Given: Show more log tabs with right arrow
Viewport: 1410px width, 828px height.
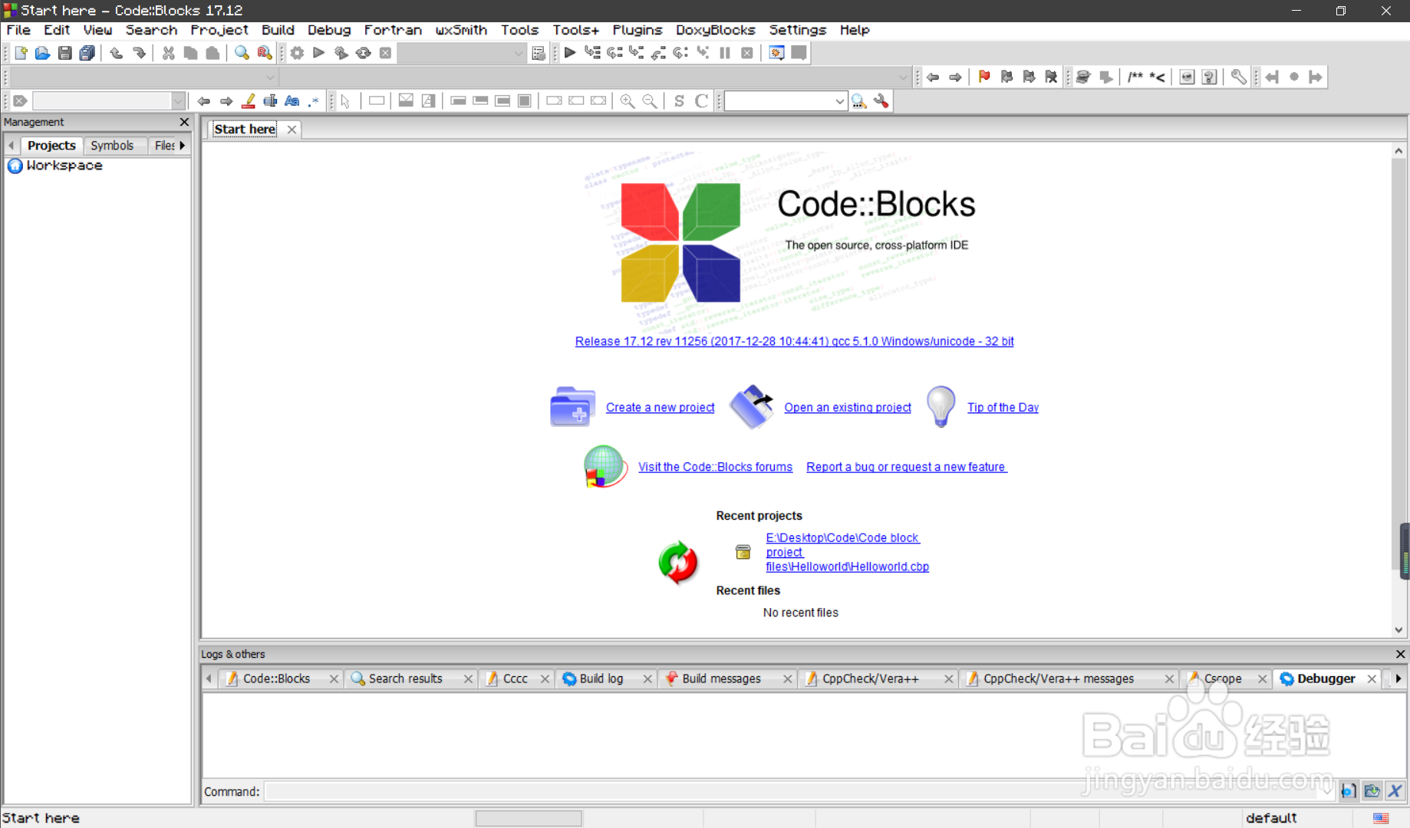Looking at the screenshot, I should coord(1398,678).
